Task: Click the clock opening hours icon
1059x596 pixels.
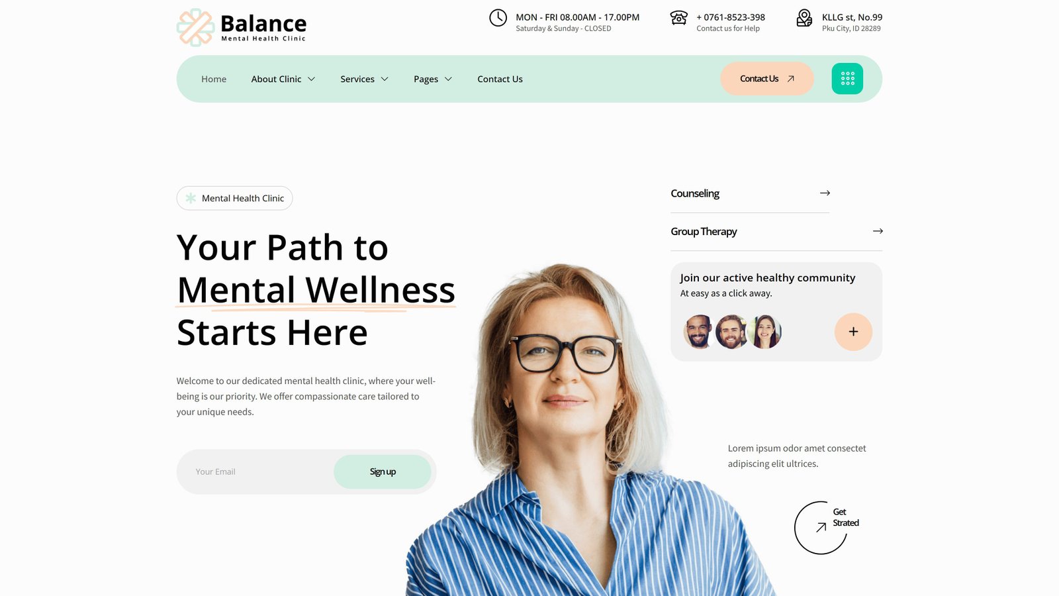Action: click(498, 18)
